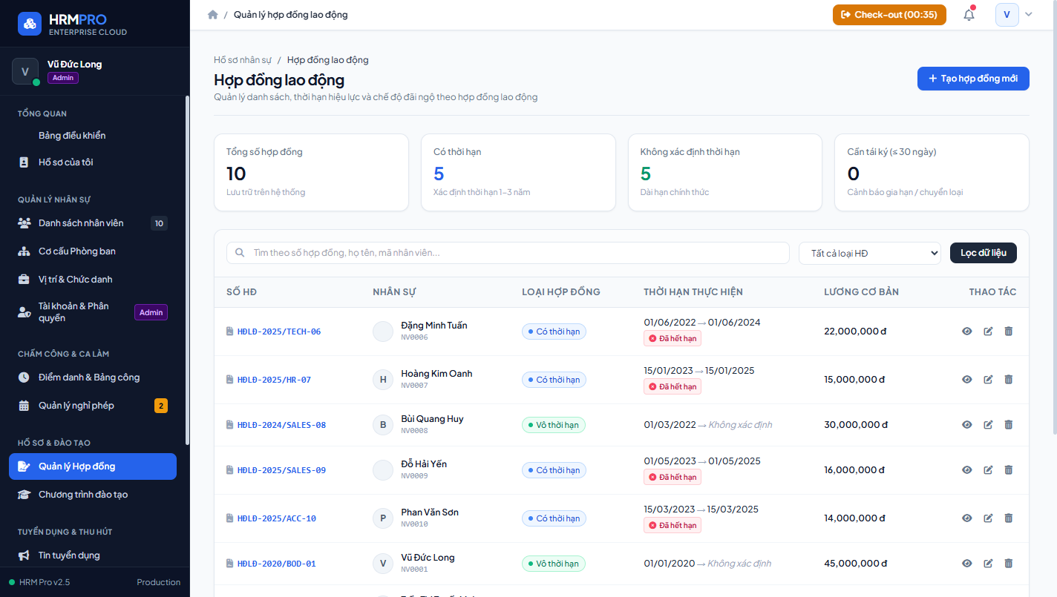Open the notifications bell
Screen dimensions: 1057x597
point(969,15)
